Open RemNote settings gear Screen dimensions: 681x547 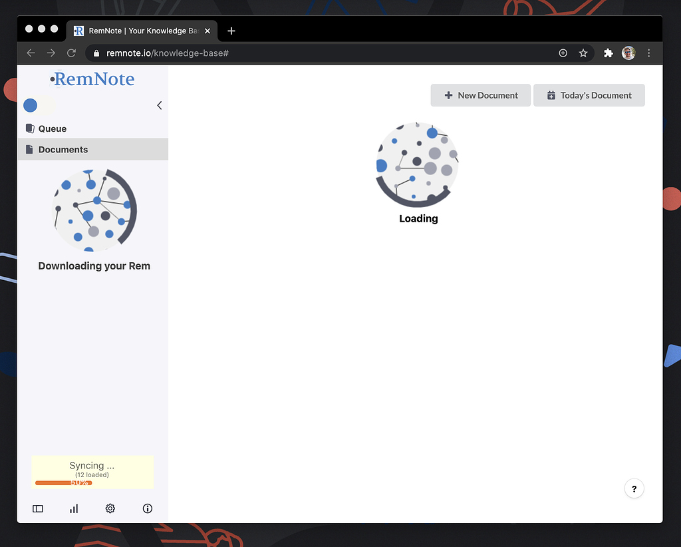(x=110, y=508)
